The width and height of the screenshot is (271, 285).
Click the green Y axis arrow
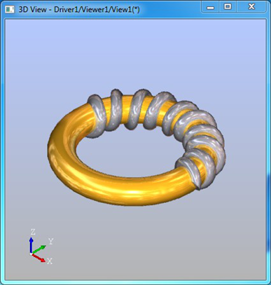click(39, 249)
